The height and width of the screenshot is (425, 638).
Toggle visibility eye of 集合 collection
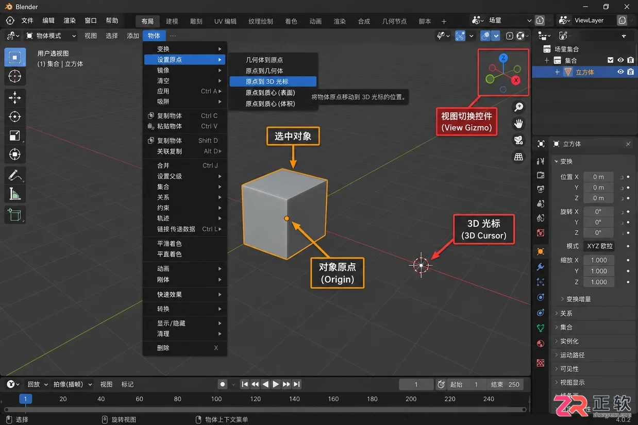pyautogui.click(x=620, y=60)
